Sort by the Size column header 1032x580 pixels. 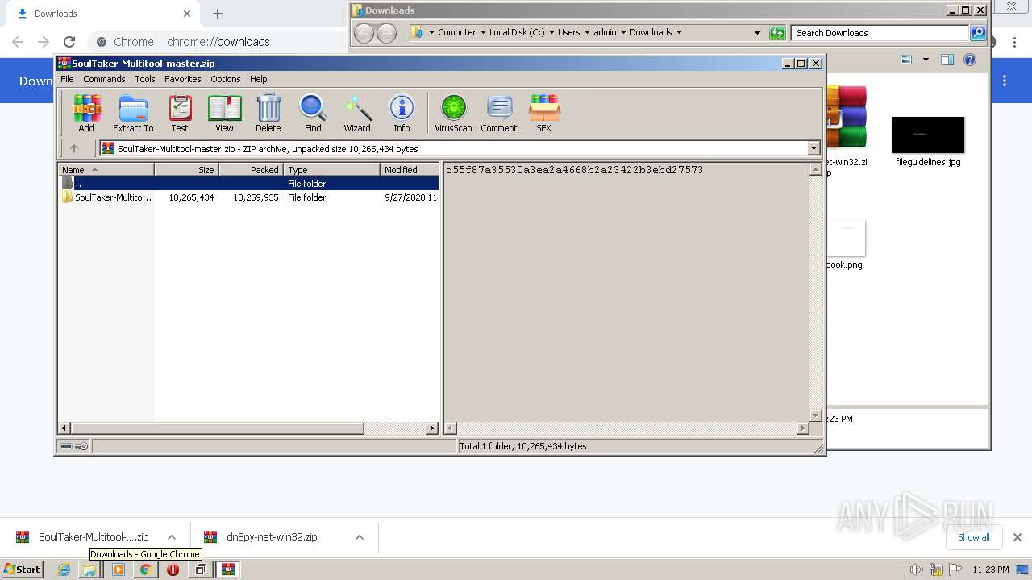point(186,169)
